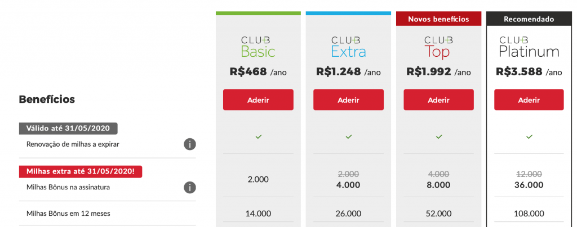This screenshot has height=227, width=577.
Task: Open info icon for Milhas Bônus na assinatura
Action: click(190, 187)
